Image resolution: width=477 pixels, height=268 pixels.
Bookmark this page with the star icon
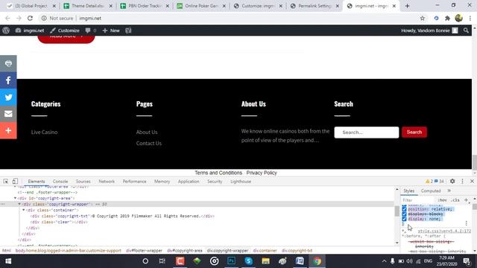423,18
